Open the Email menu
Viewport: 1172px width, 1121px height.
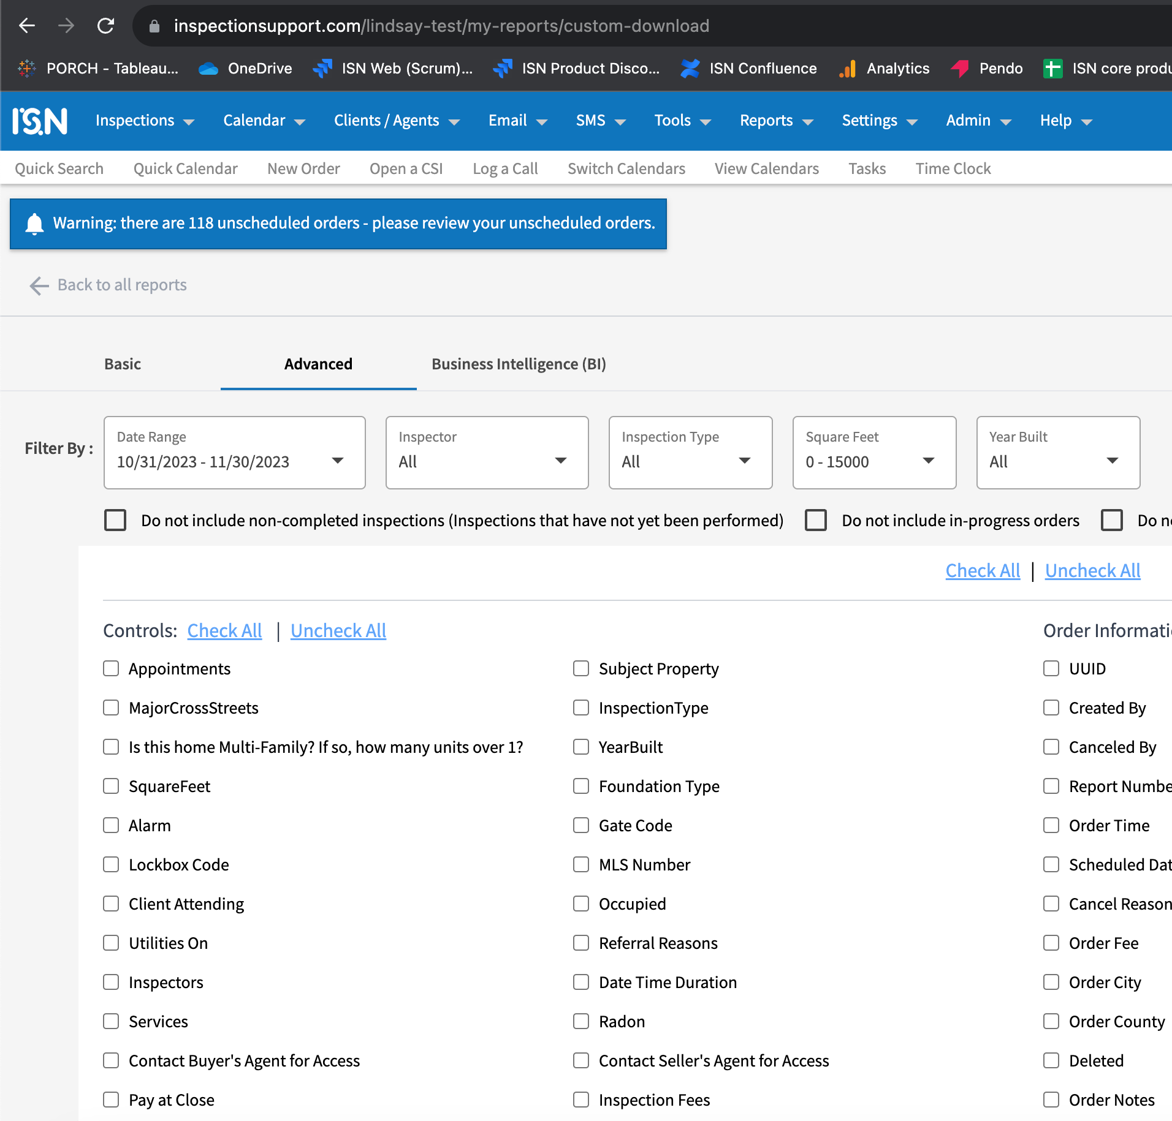click(518, 121)
